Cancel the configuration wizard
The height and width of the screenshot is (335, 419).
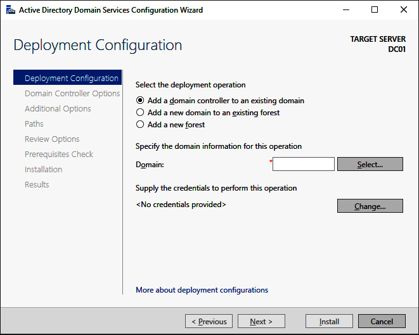[x=382, y=321]
